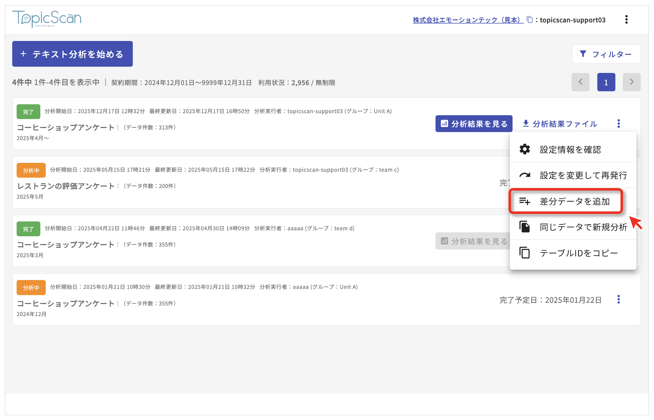The image size is (654, 420).
Task: Go to previous page arrow
Action: [x=580, y=82]
